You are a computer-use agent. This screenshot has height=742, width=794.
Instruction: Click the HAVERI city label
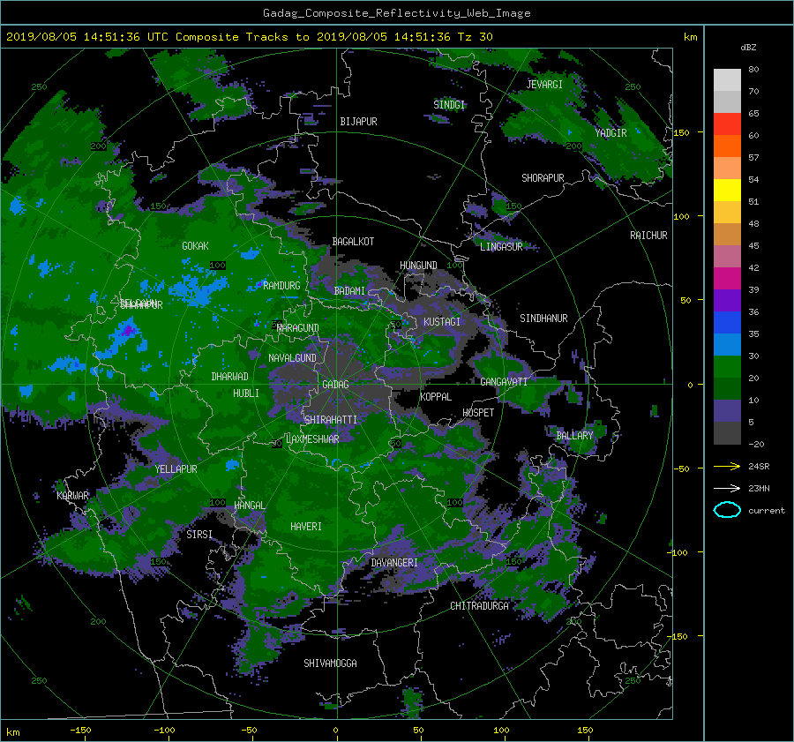tap(306, 526)
